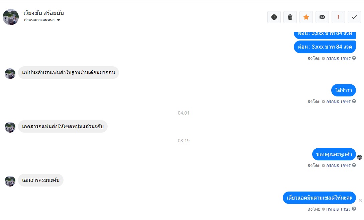Click "กรกมล เกษร" sender under "ได้จ้าาา"

coord(338,101)
